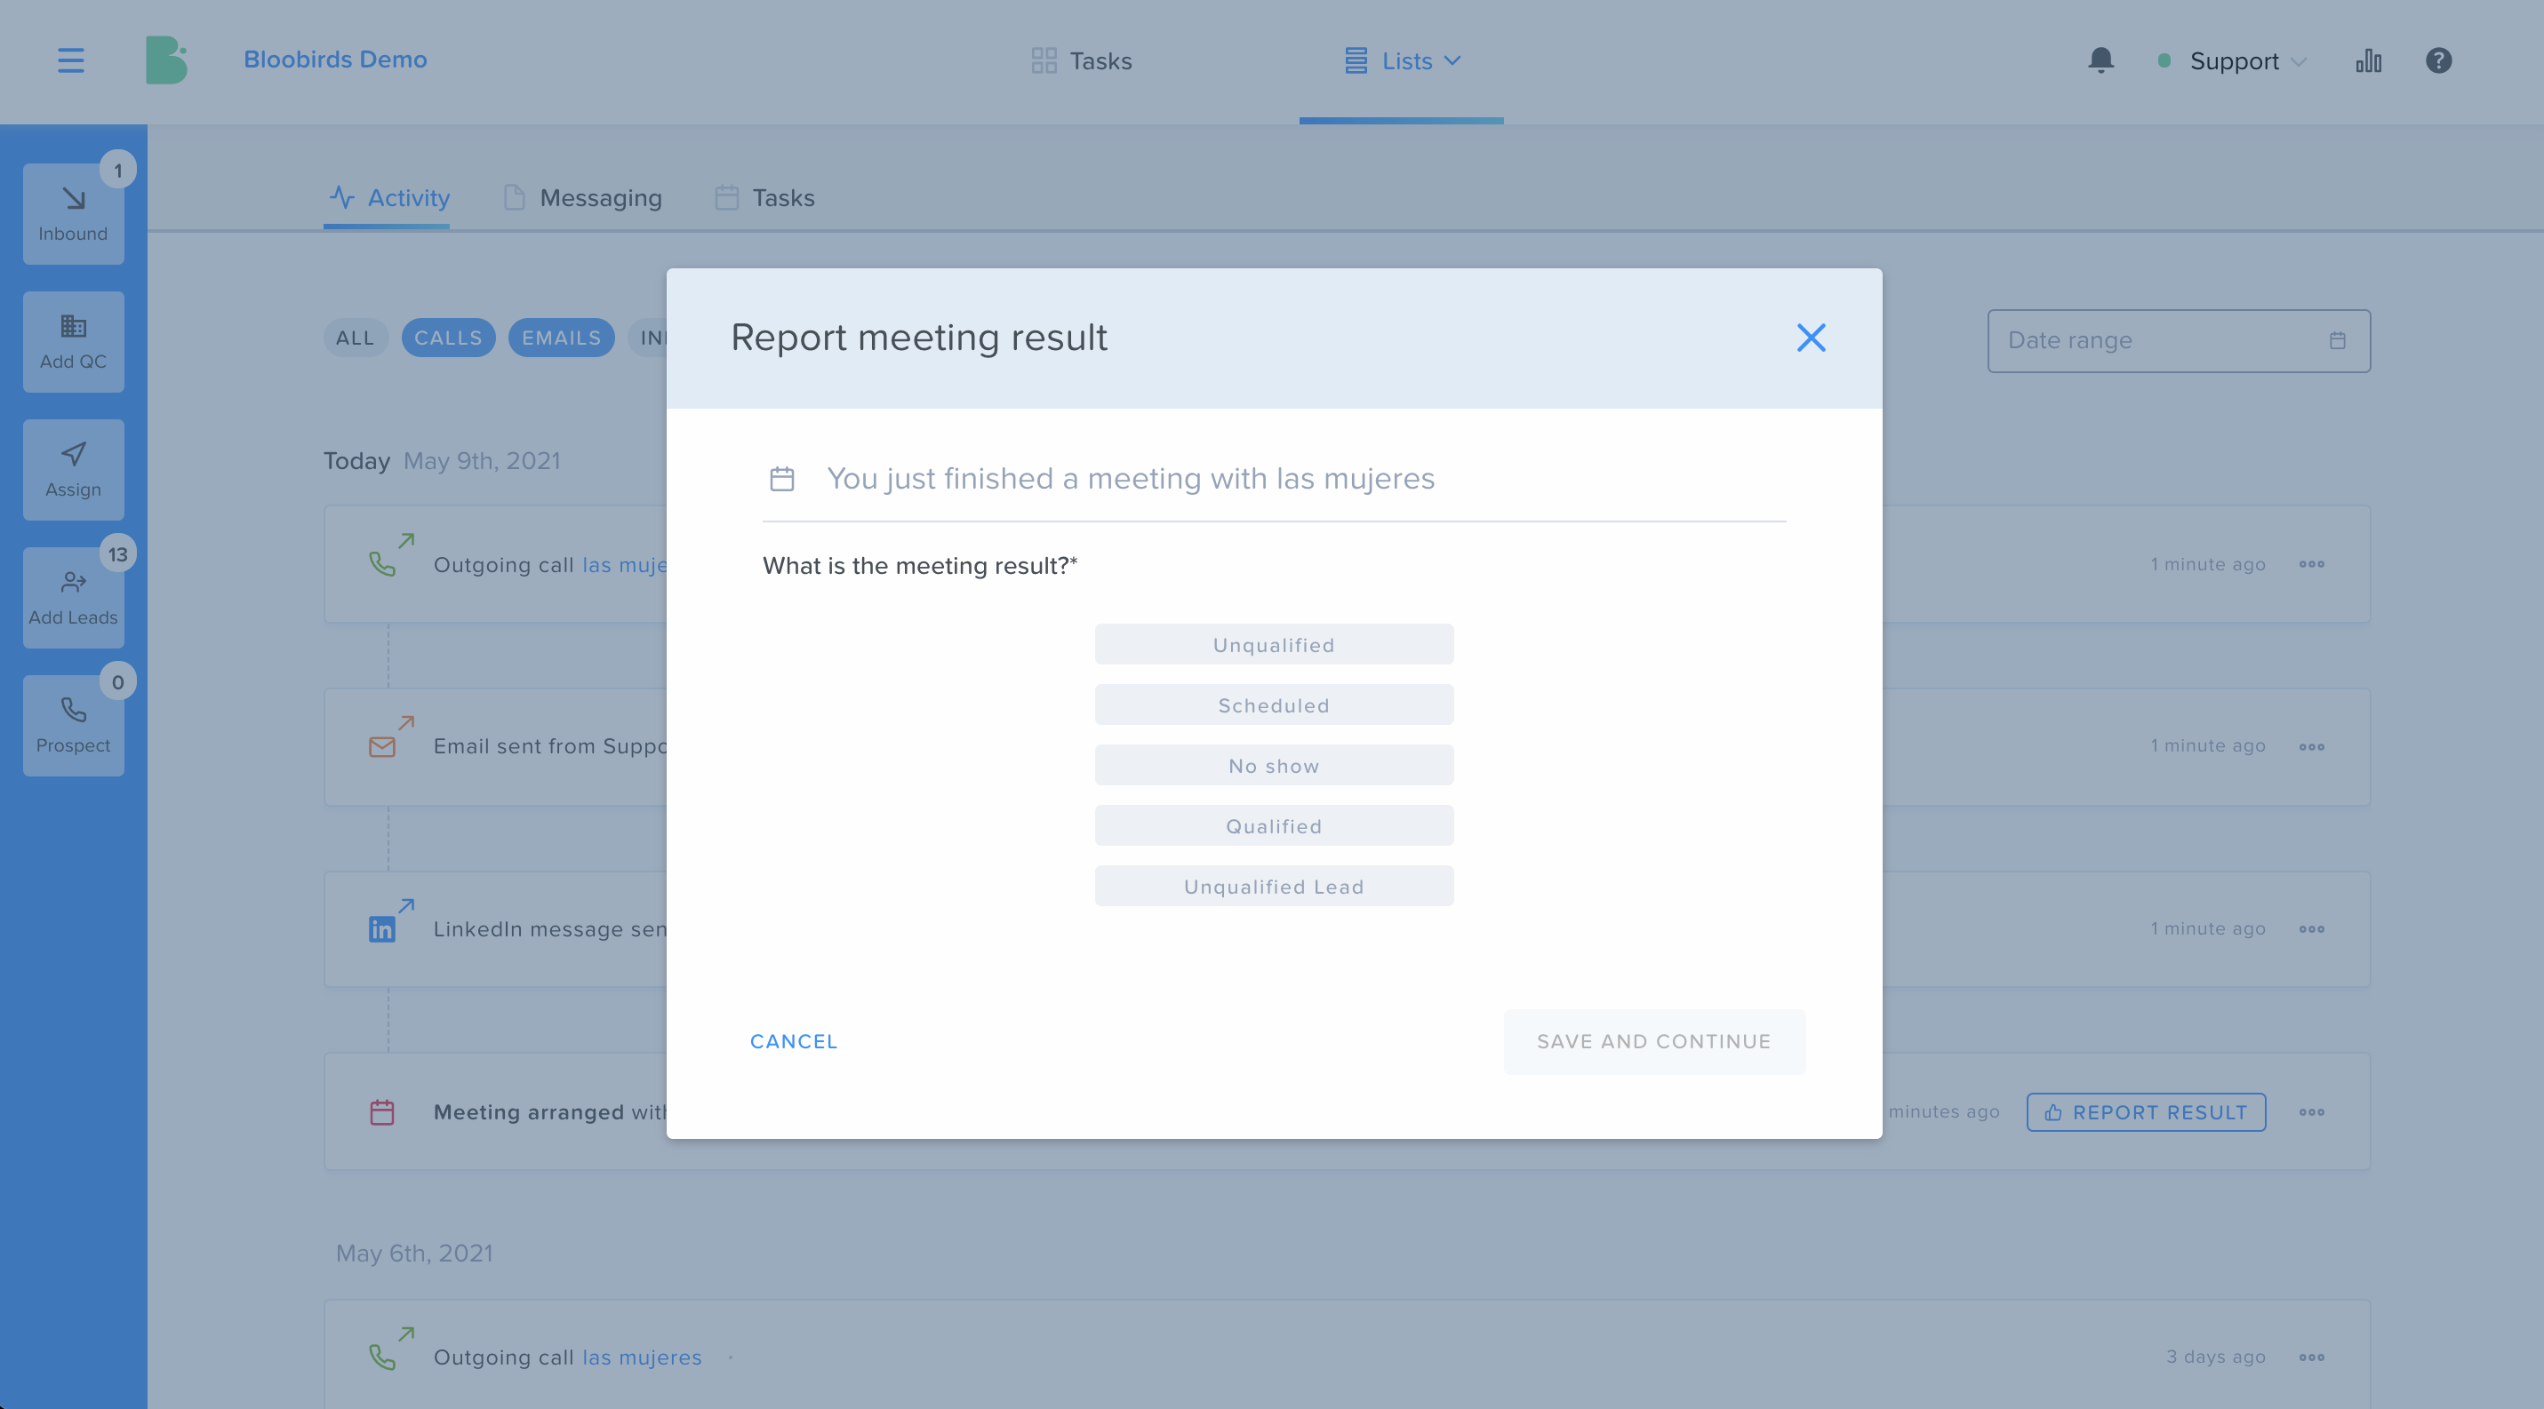
Task: Open options menu for today's Outgoing call
Action: [x=2311, y=564]
